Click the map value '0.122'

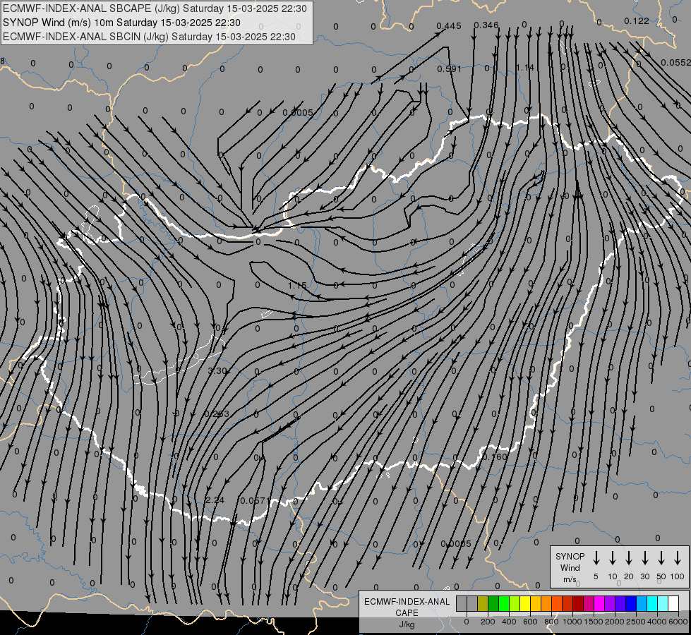(637, 20)
